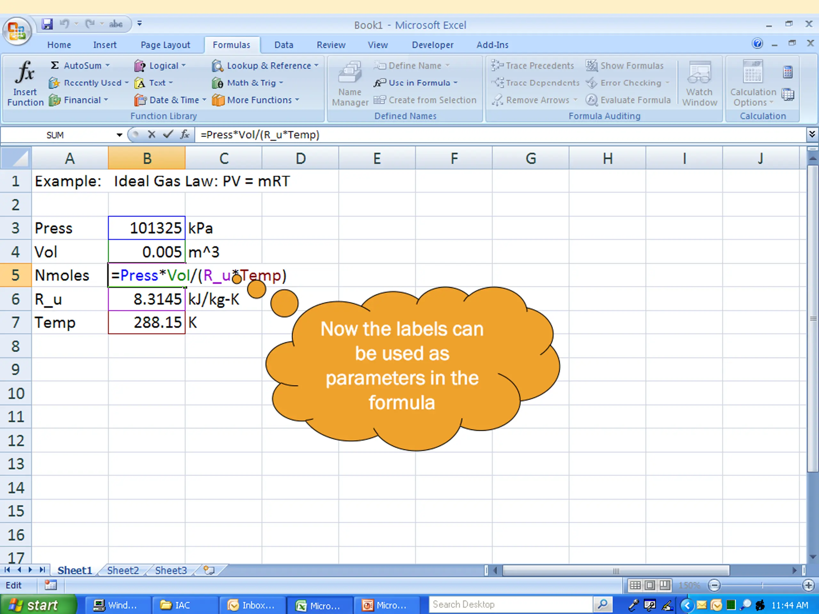Expand the AutoSum dropdown
The image size is (819, 614).
107,66
